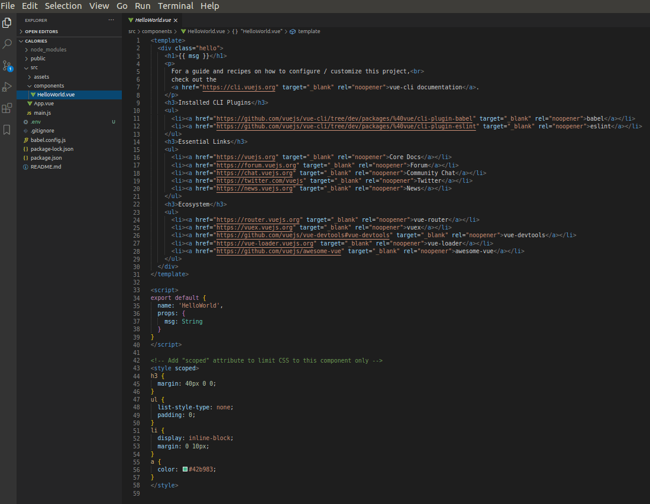The height and width of the screenshot is (504, 650).
Task: Follow the https://forum.vuejs.org link
Action: (256, 166)
